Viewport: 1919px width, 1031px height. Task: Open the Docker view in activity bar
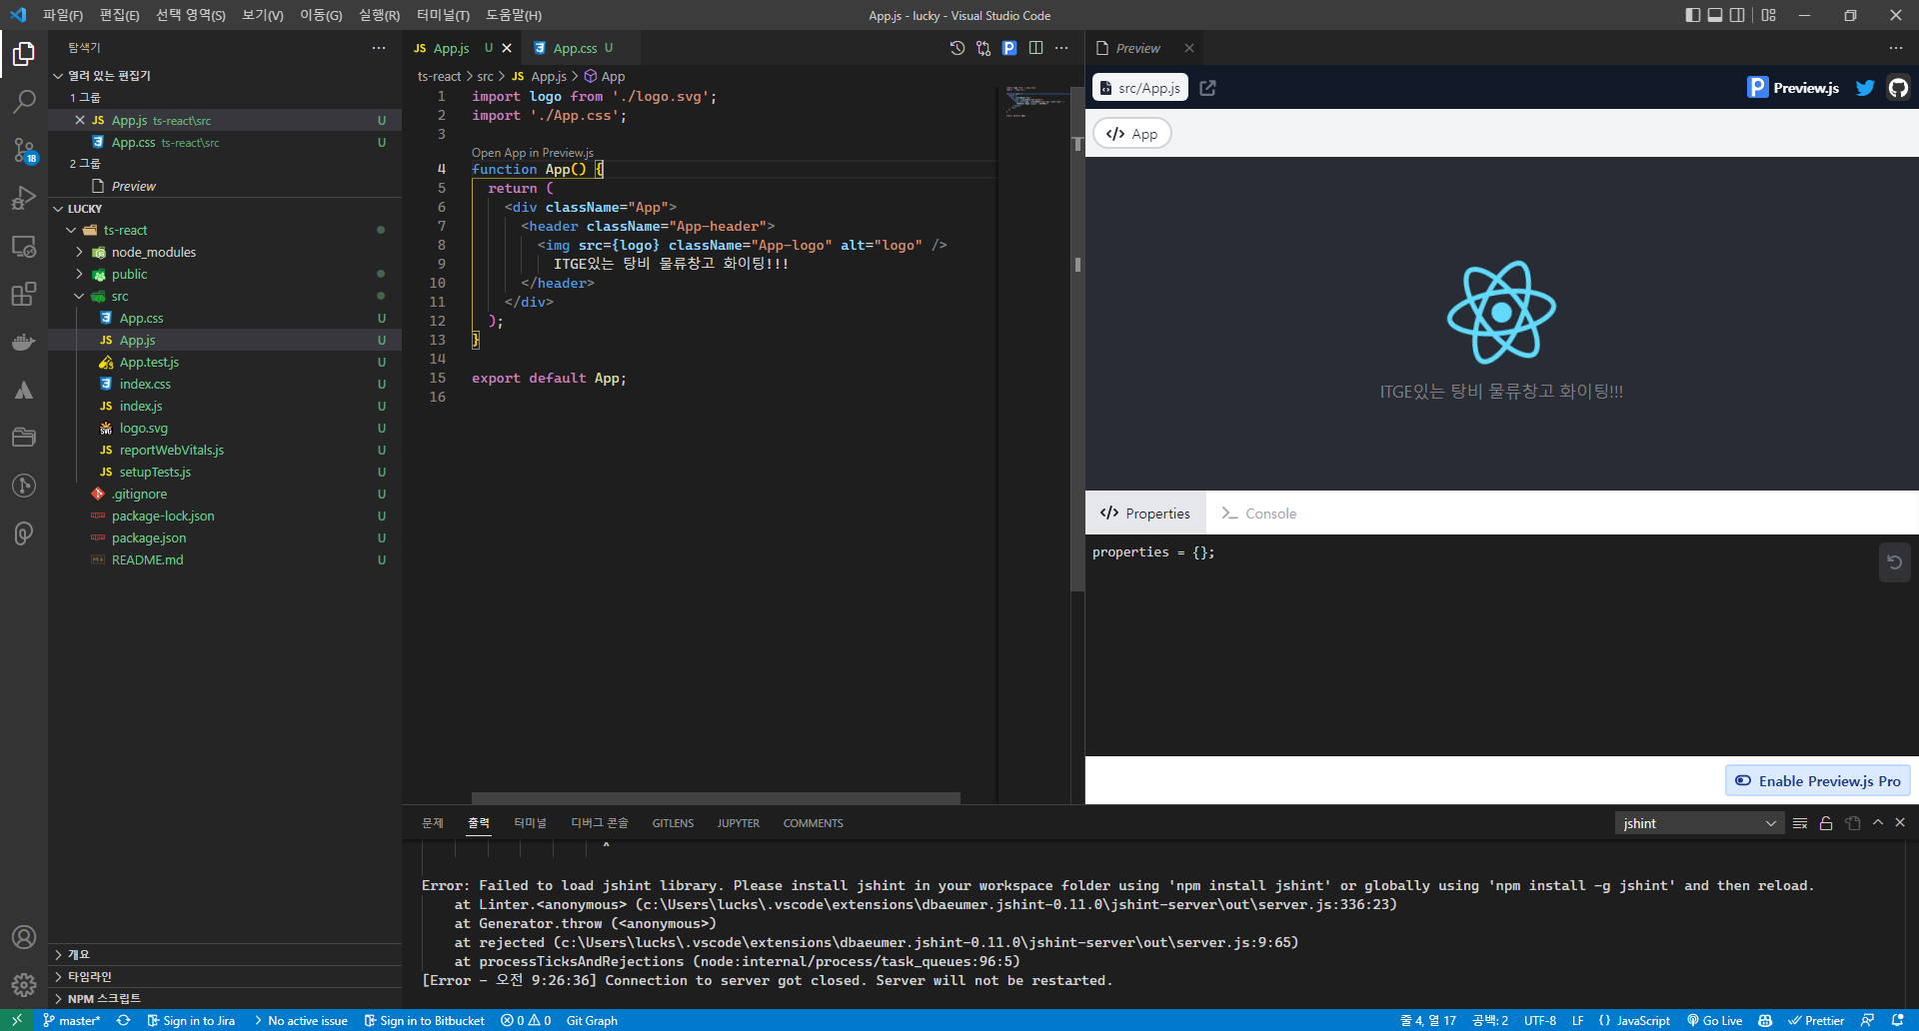coord(24,342)
